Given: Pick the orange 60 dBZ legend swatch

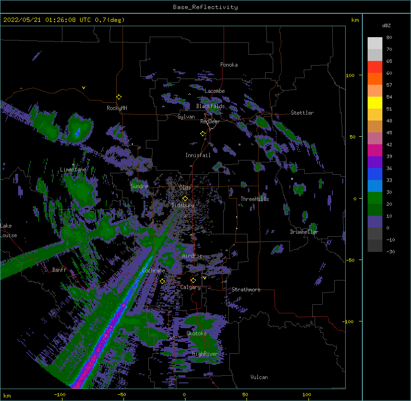Looking at the screenshot, I should point(375,79).
